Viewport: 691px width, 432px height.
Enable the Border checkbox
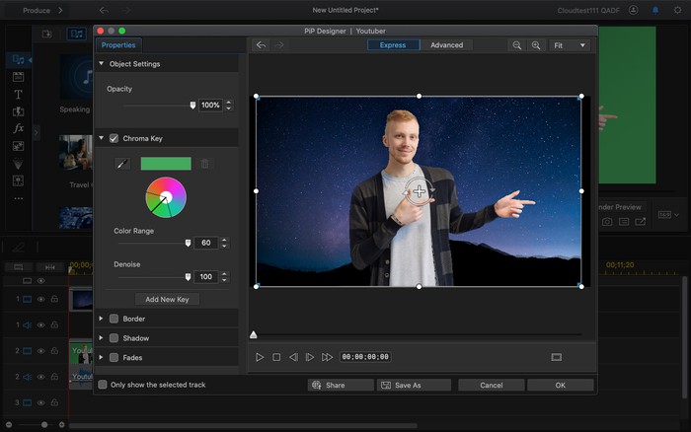(115, 319)
